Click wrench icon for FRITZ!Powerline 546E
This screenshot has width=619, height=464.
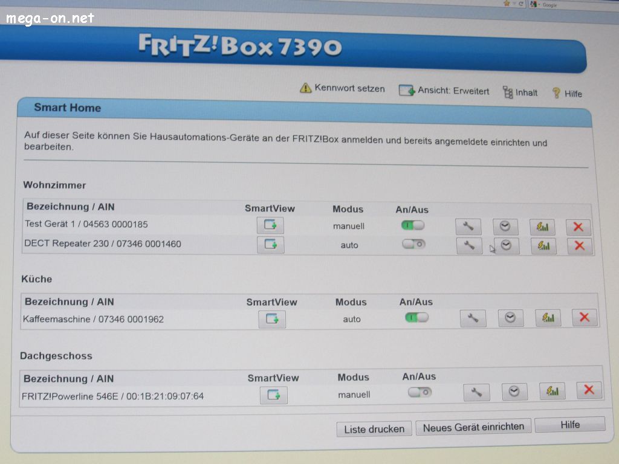tap(476, 392)
